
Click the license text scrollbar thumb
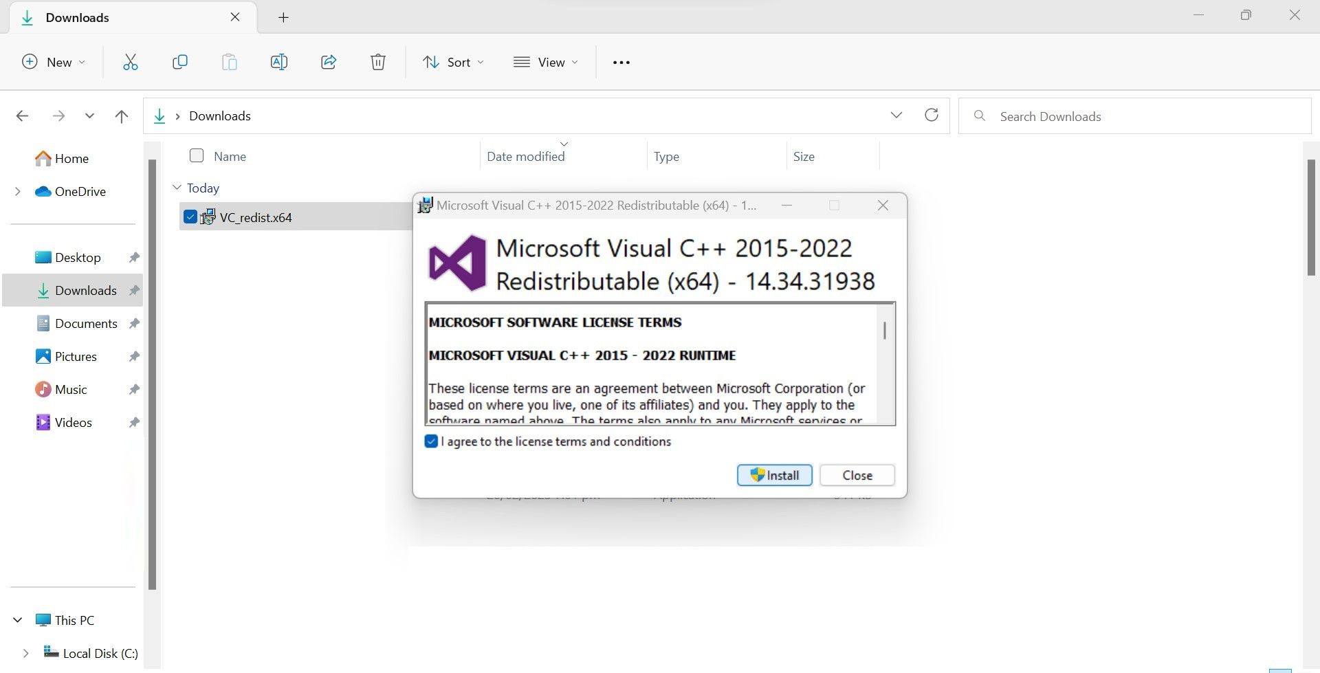tap(884, 331)
